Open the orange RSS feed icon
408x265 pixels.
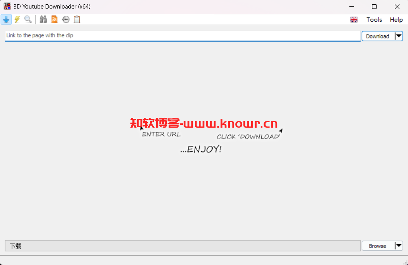point(54,19)
